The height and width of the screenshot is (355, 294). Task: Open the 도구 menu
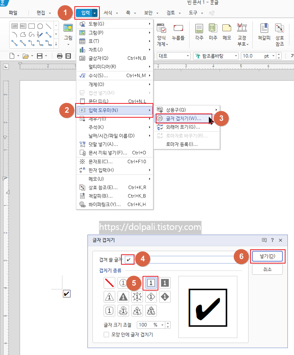coord(193,13)
